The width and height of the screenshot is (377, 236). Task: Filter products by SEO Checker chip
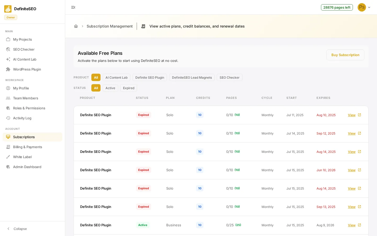click(230, 77)
